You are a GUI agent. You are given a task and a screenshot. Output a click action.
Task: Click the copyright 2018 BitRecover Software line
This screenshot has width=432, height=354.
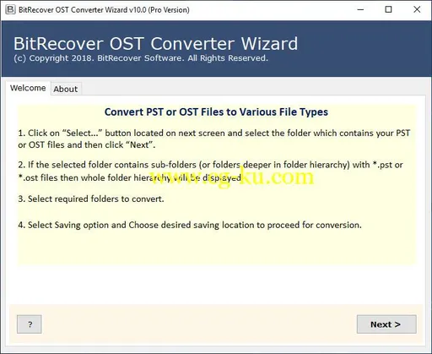(141, 58)
